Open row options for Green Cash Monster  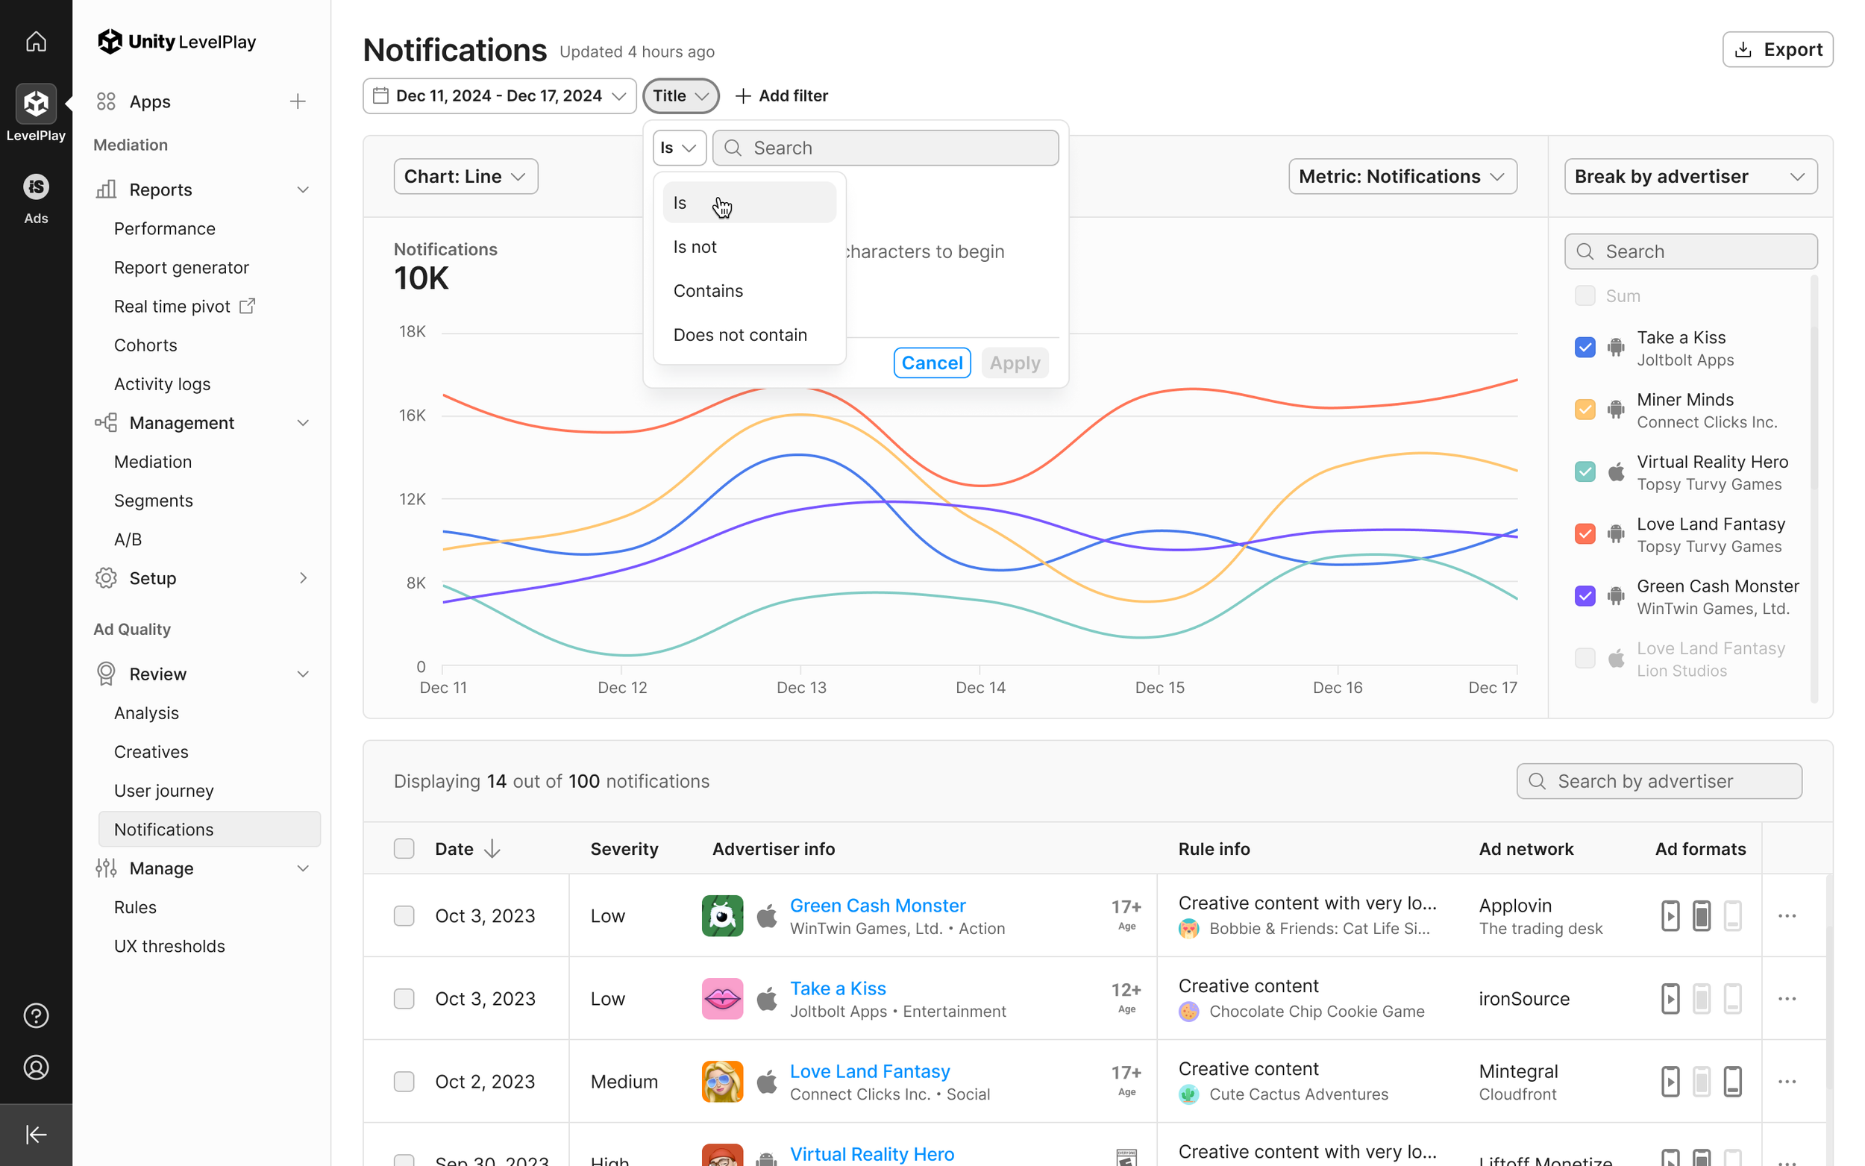(x=1787, y=915)
